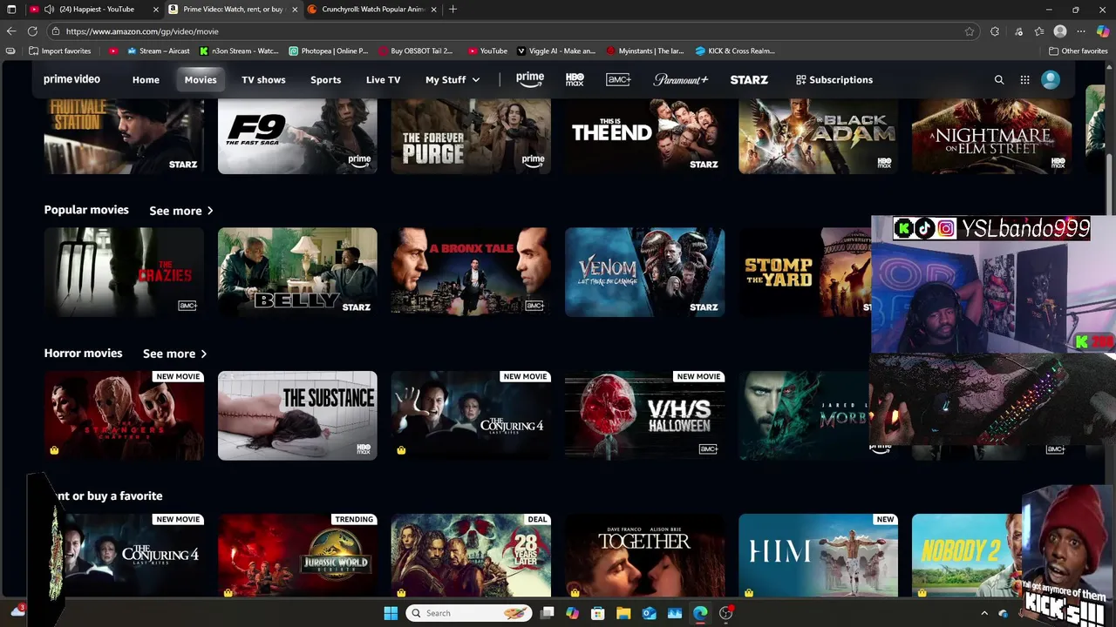Open the browser settings ellipsis menu
This screenshot has height=627, width=1116.
point(1081,31)
